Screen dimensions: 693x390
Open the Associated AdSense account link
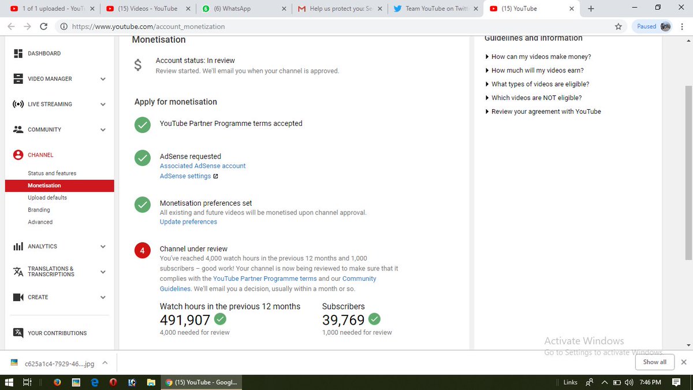point(203,166)
